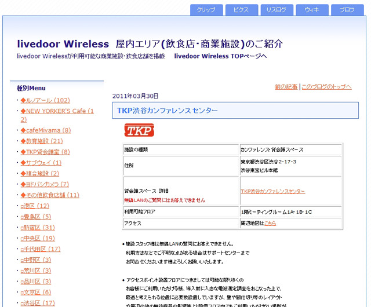Open the クリップ tab
This screenshot has height=307, width=371.
206,10
